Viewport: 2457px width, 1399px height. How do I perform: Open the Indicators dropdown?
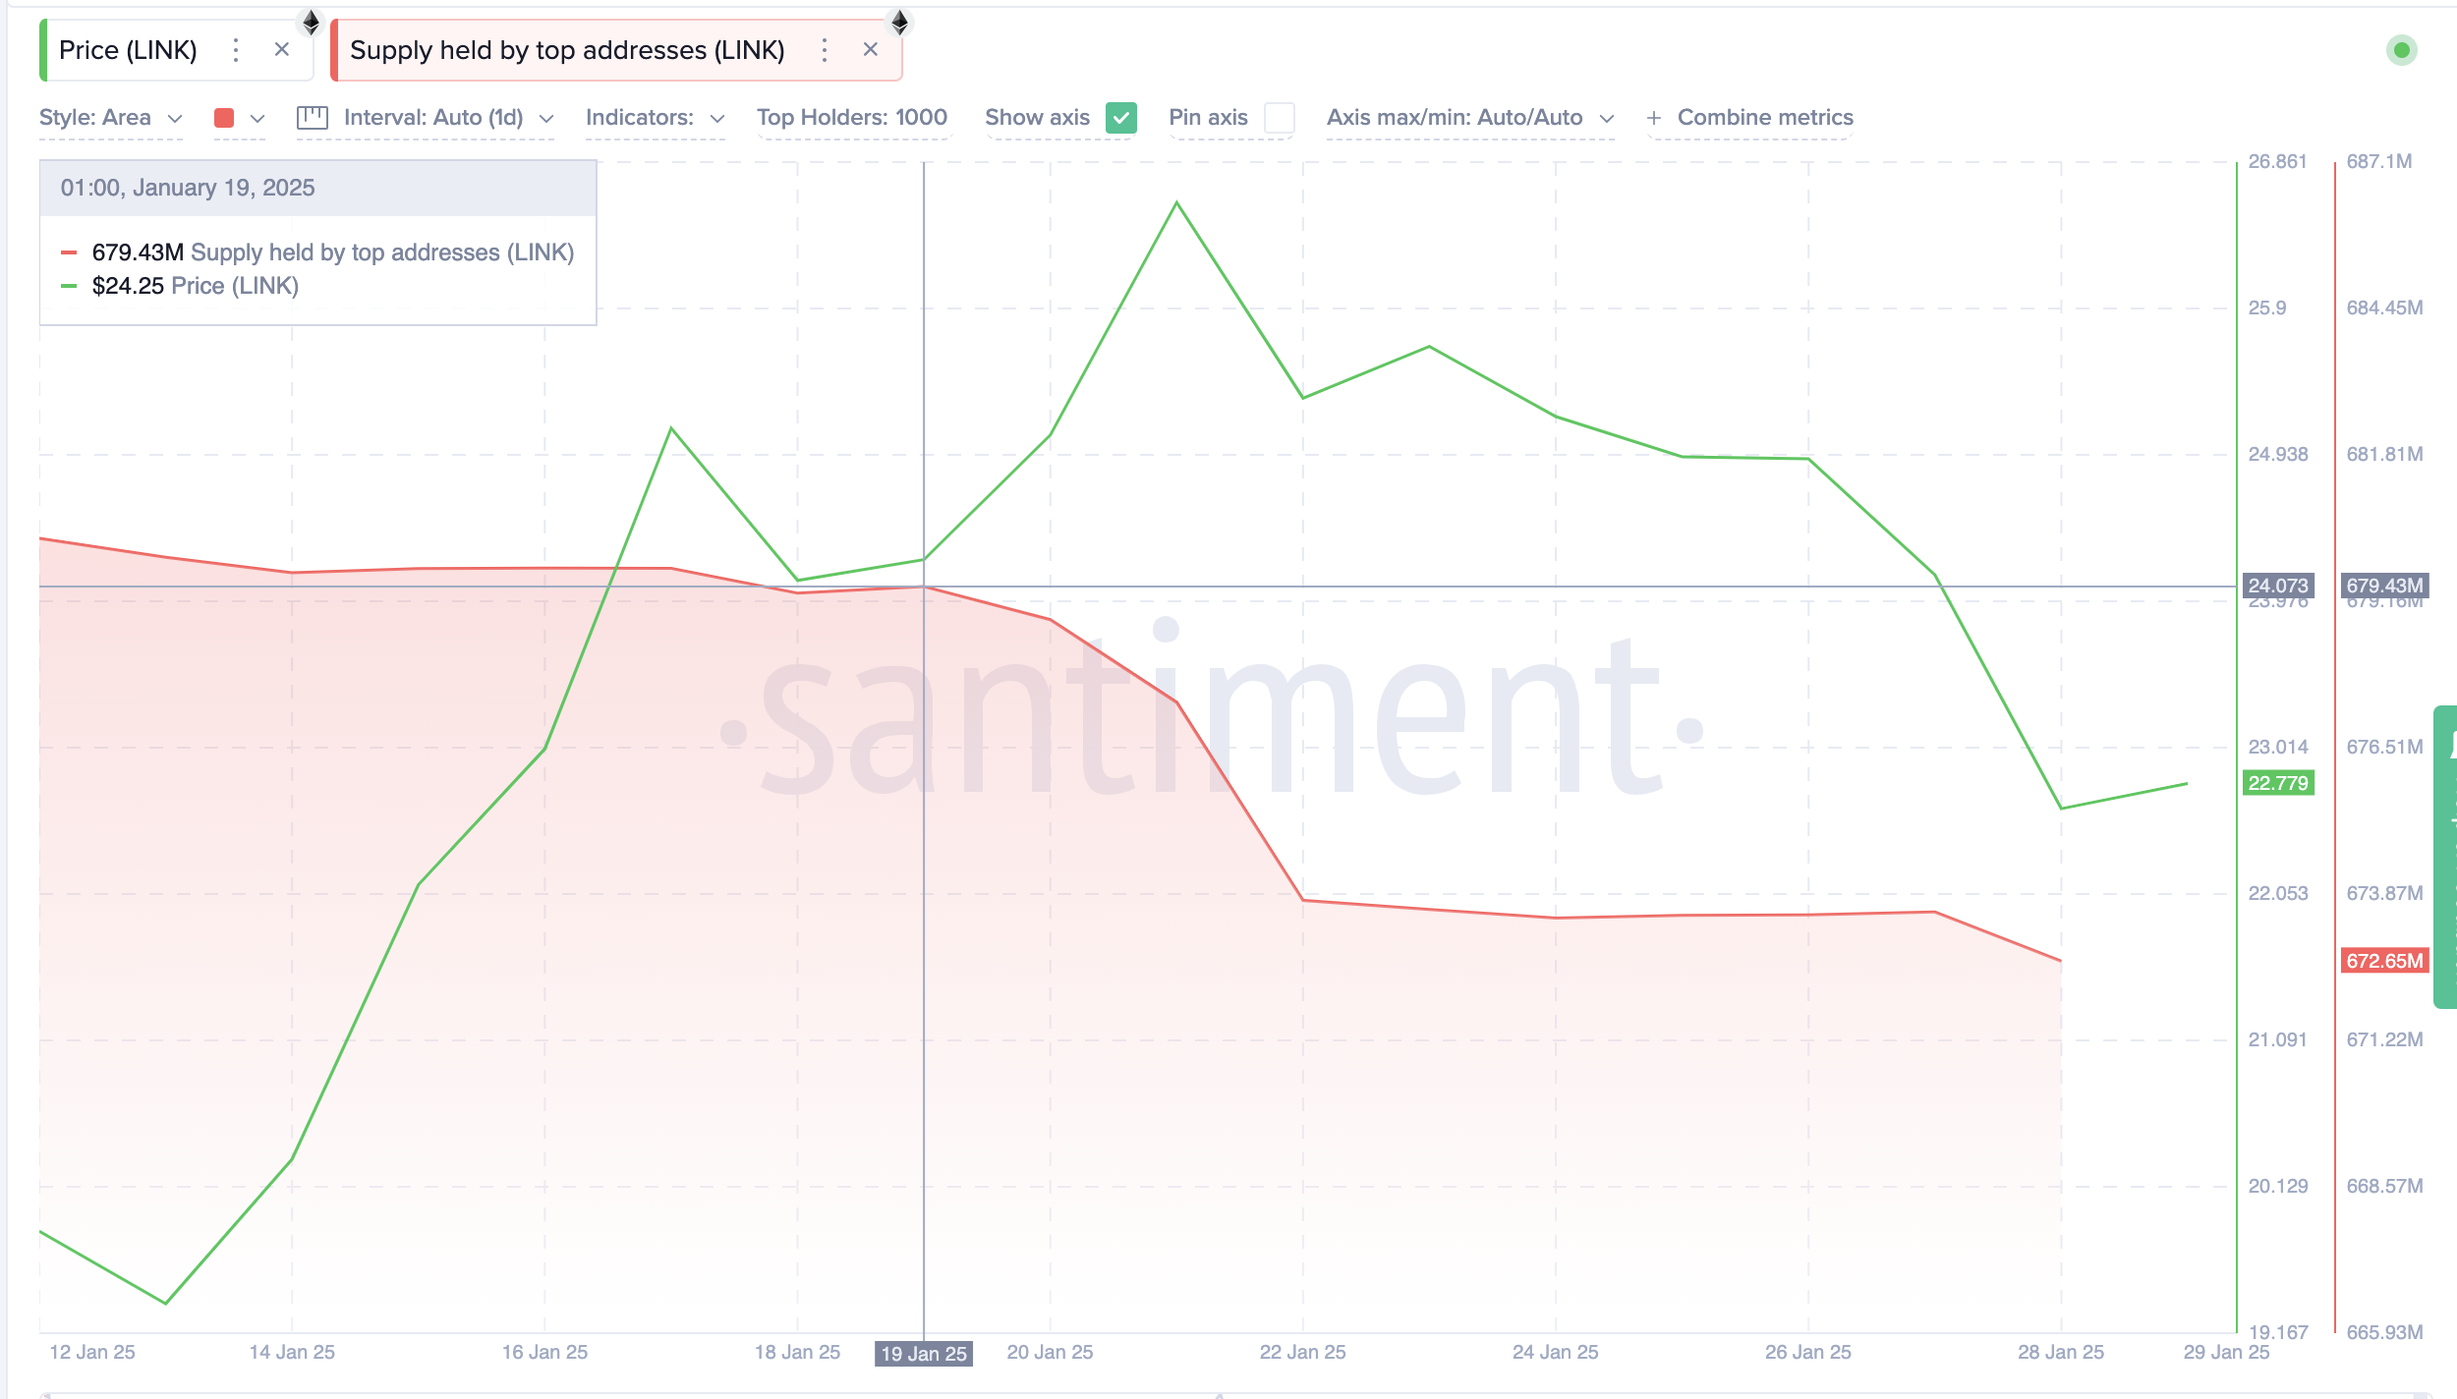(655, 118)
